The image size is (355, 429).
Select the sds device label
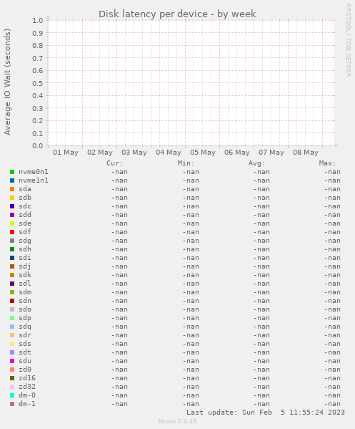click(25, 344)
